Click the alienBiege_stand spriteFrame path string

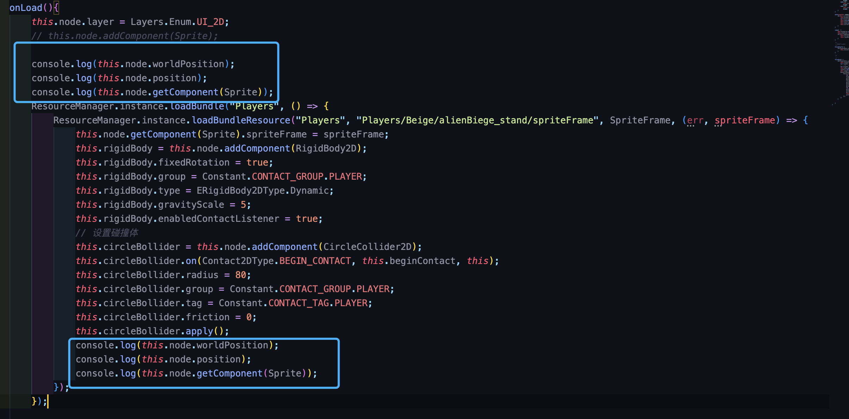pyautogui.click(x=477, y=120)
